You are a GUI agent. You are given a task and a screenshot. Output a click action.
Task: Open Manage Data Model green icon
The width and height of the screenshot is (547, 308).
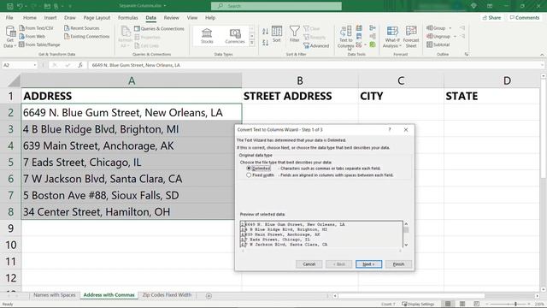click(373, 44)
